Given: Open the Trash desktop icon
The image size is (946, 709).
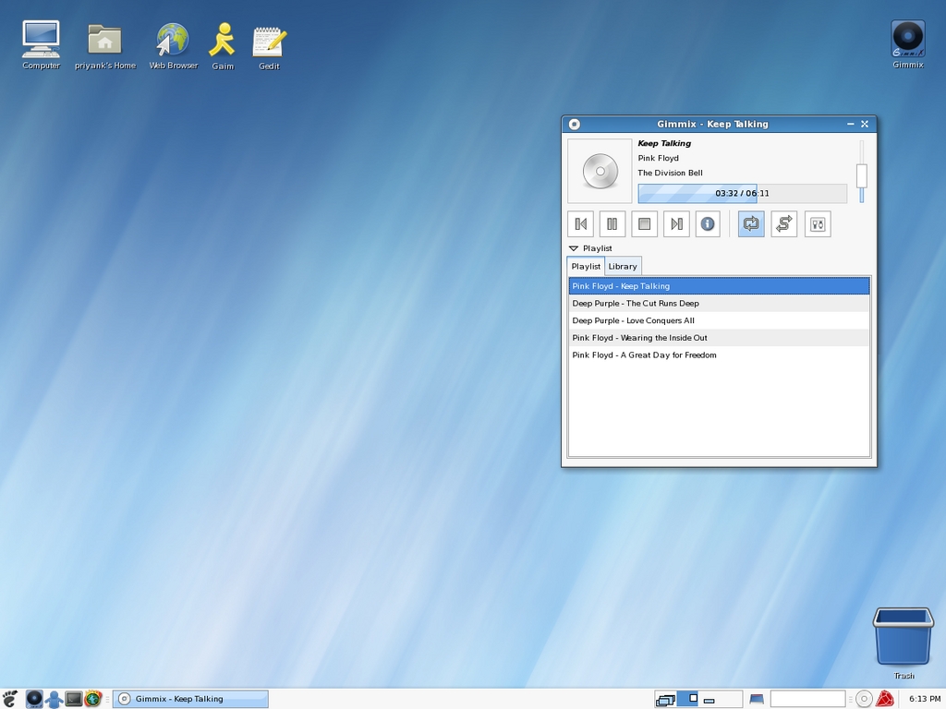Looking at the screenshot, I should [904, 643].
